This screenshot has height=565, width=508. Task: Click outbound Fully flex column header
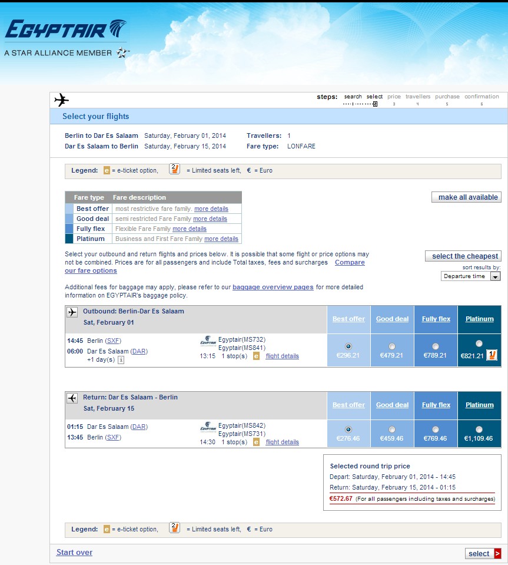[436, 319]
